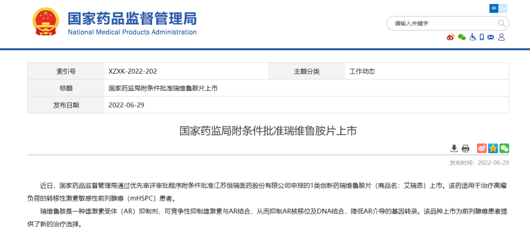Open the WeChat icon in header

click(x=462, y=37)
